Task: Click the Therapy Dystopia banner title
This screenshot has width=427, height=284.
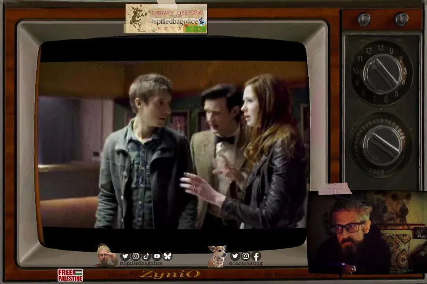Action: 177,13
